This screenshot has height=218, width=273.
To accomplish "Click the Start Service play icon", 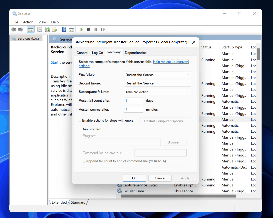I will (x=81, y=29).
